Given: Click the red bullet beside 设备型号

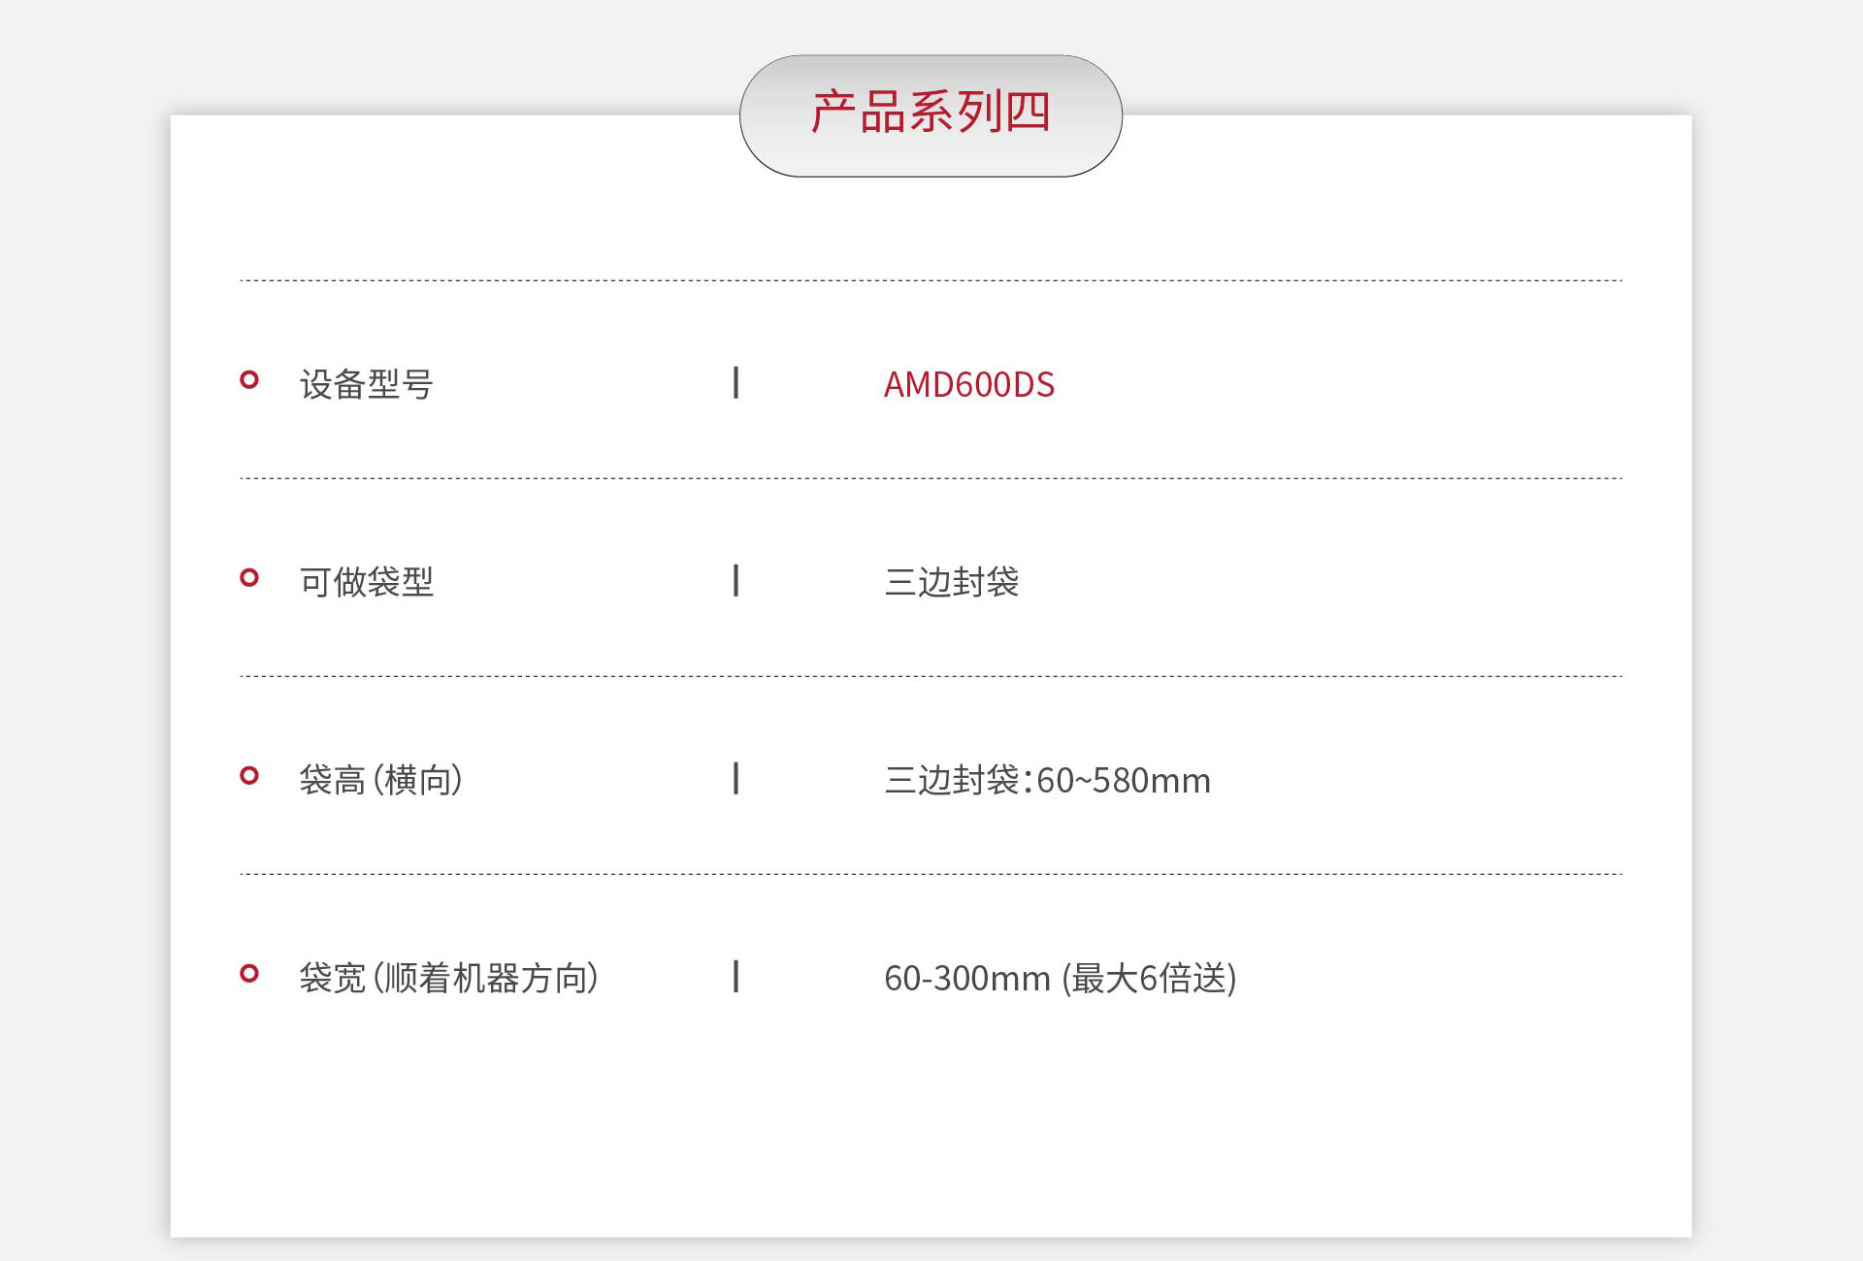Looking at the screenshot, I should point(249,380).
